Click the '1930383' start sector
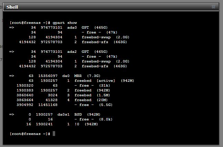The width and height of the screenshot is (223, 147). [x=25, y=90]
